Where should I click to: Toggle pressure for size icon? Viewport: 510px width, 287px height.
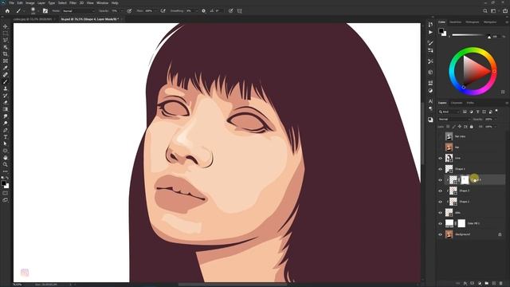click(230, 10)
